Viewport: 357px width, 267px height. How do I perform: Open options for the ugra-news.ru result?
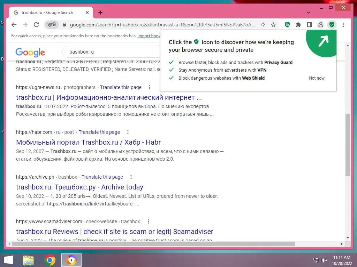pos(149,87)
